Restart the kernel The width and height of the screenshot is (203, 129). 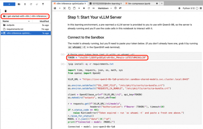point(89,8)
